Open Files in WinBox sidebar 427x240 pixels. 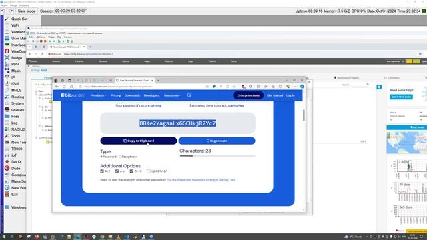tap(12, 116)
